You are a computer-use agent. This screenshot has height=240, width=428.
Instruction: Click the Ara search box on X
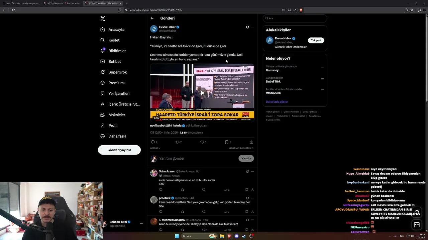(295, 18)
